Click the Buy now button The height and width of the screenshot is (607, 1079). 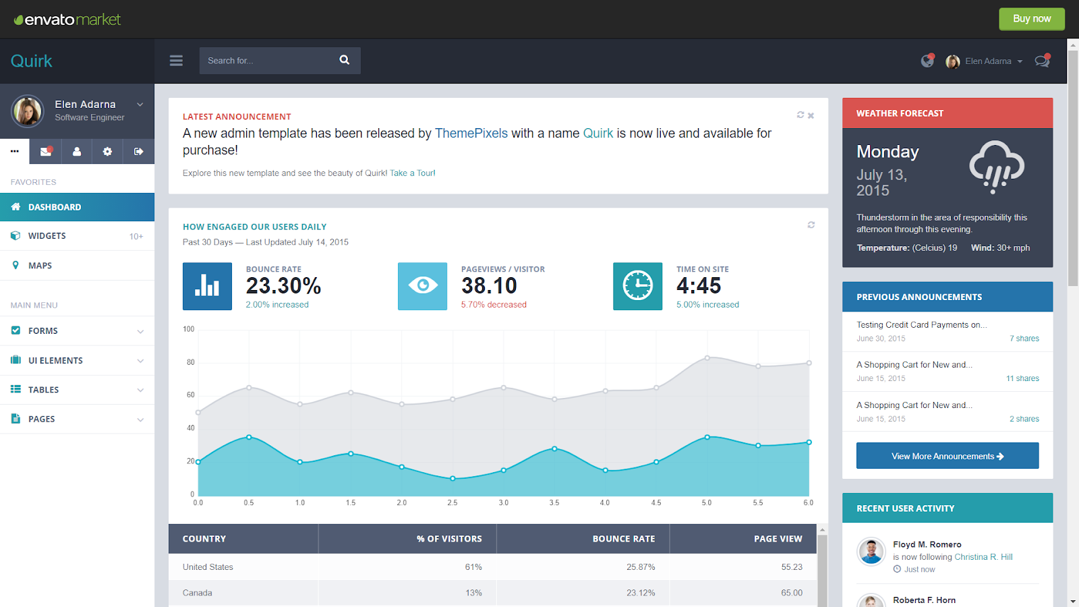pyautogui.click(x=1031, y=19)
